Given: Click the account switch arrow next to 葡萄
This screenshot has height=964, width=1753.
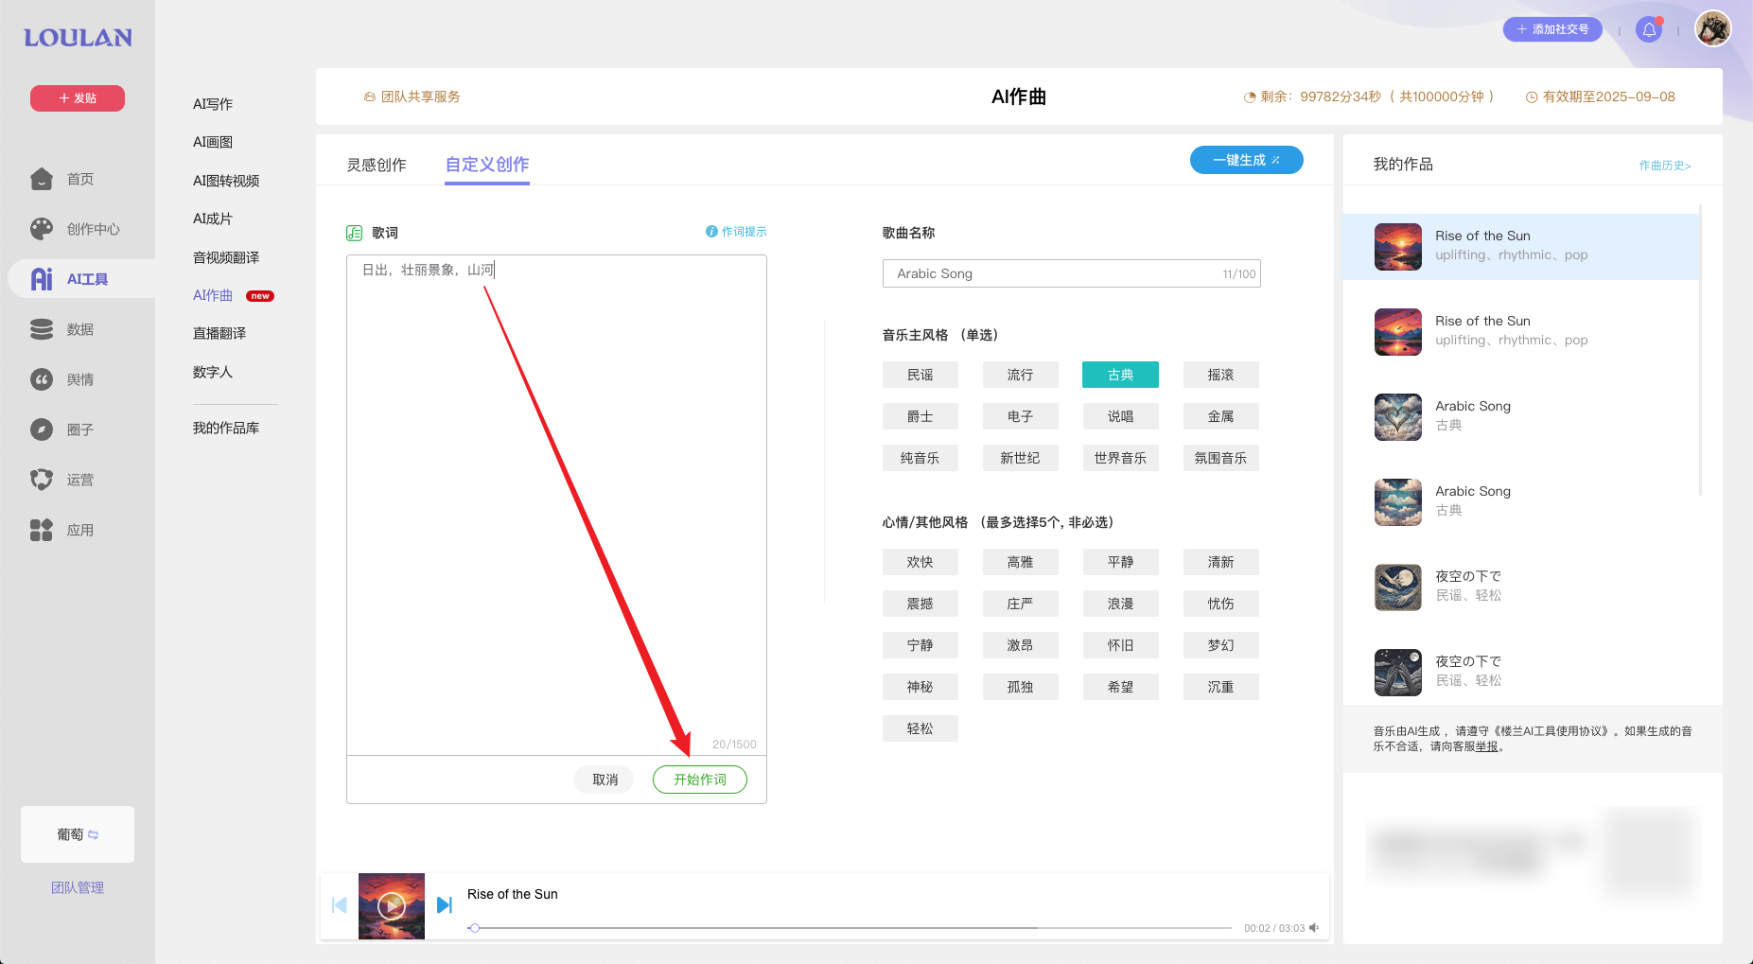Looking at the screenshot, I should [x=94, y=834].
